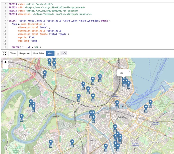
Task: Click the easternmost marker in Eaux-Vives
Action: coord(150,104)
